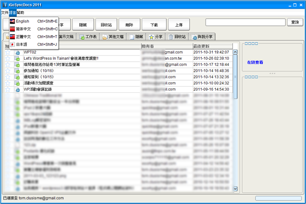
Task: Click the document icon in the WPT02 row
Action: click(17, 53)
